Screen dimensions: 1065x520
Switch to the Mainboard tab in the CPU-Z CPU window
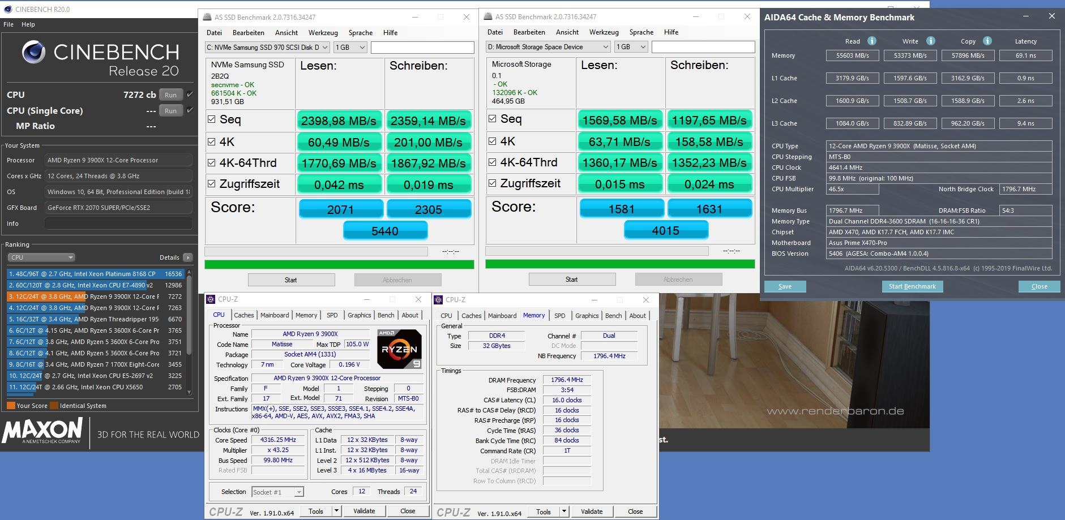coord(275,315)
